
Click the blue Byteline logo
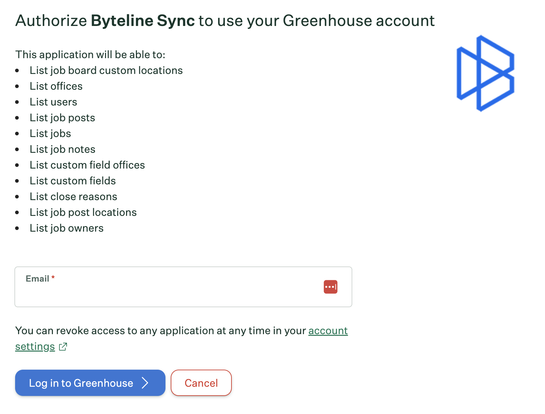pos(485,73)
